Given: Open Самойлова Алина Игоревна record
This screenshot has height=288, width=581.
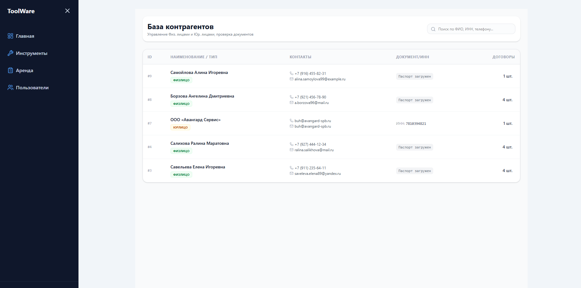Looking at the screenshot, I should coord(199,72).
